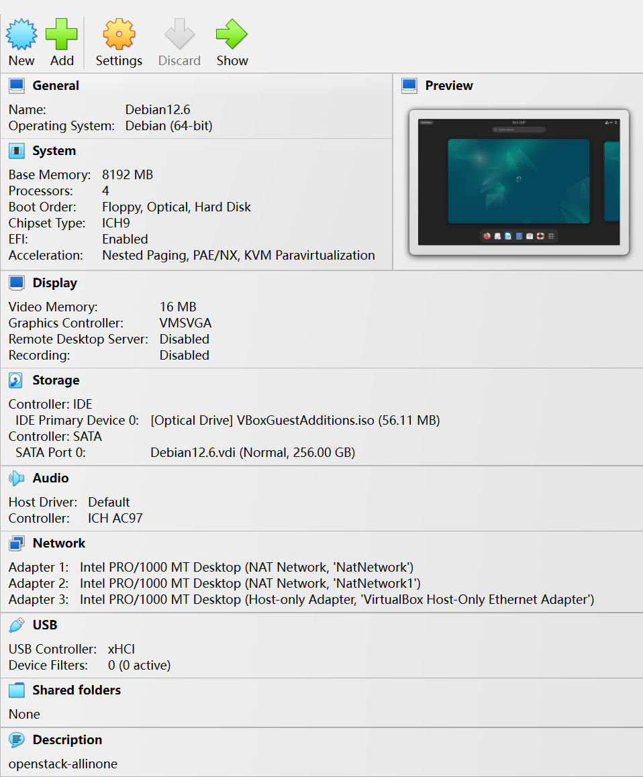Click the Debian12.6.vdi hard disk entry
643x777 pixels.
(253, 452)
